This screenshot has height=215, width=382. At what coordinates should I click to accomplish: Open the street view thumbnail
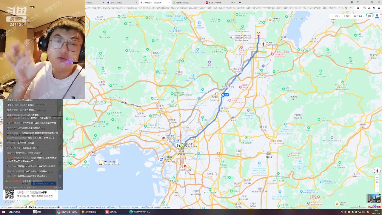click(x=374, y=199)
